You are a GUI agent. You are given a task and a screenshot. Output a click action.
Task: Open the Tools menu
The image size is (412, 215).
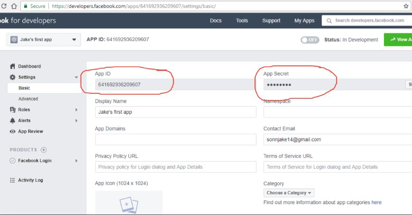point(242,20)
